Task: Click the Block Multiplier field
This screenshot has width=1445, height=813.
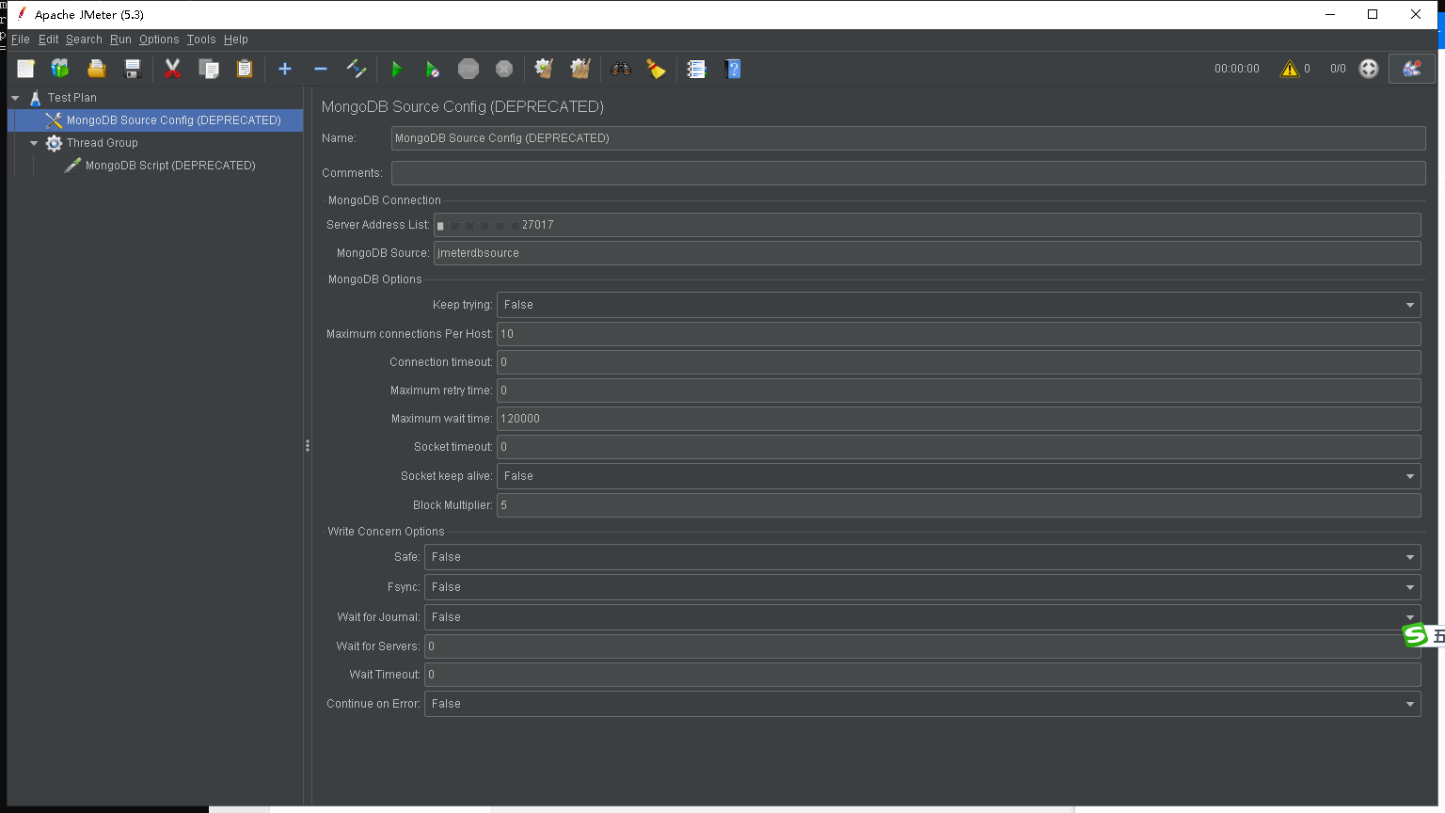Action: coord(959,505)
